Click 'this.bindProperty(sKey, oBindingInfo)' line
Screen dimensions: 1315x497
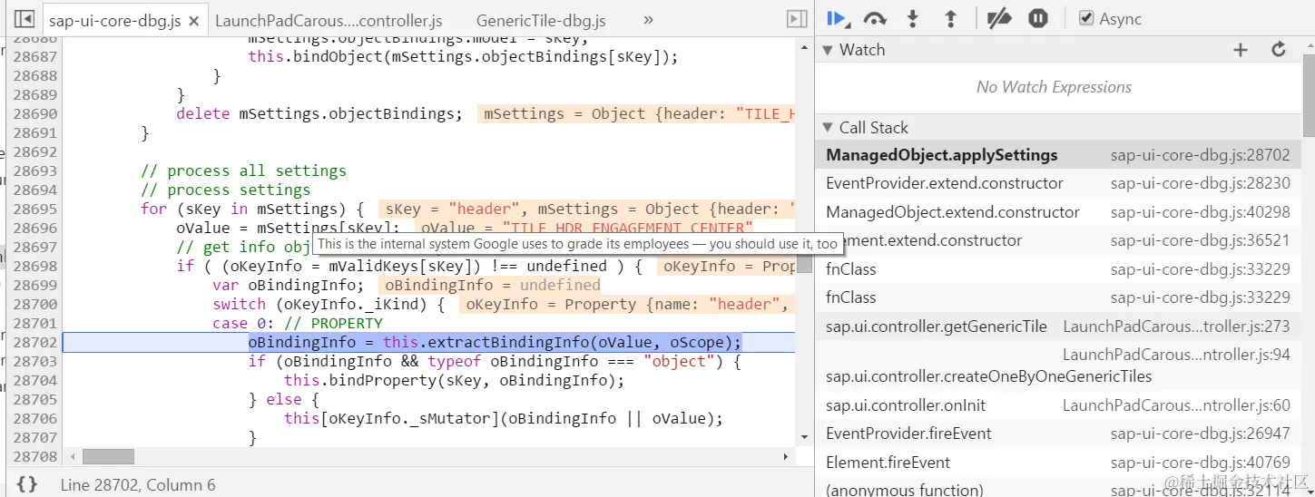point(455,381)
